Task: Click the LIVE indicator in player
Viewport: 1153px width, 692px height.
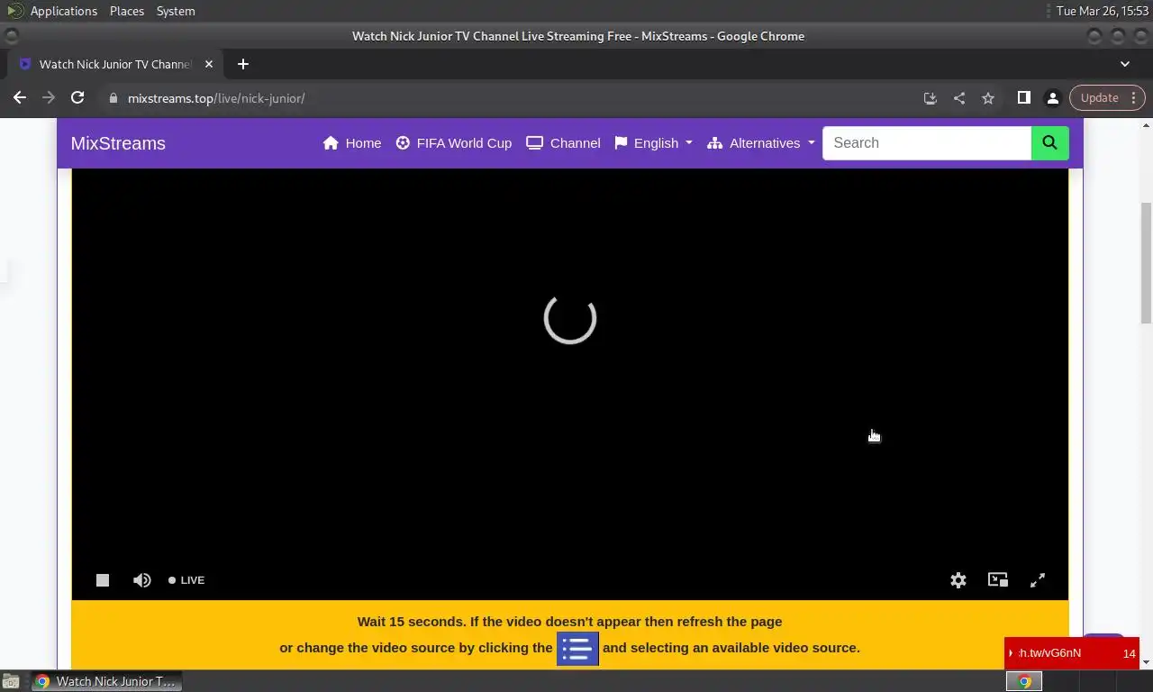Action: coord(186,580)
